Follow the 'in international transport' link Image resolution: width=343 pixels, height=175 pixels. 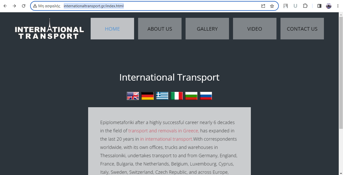(166, 139)
